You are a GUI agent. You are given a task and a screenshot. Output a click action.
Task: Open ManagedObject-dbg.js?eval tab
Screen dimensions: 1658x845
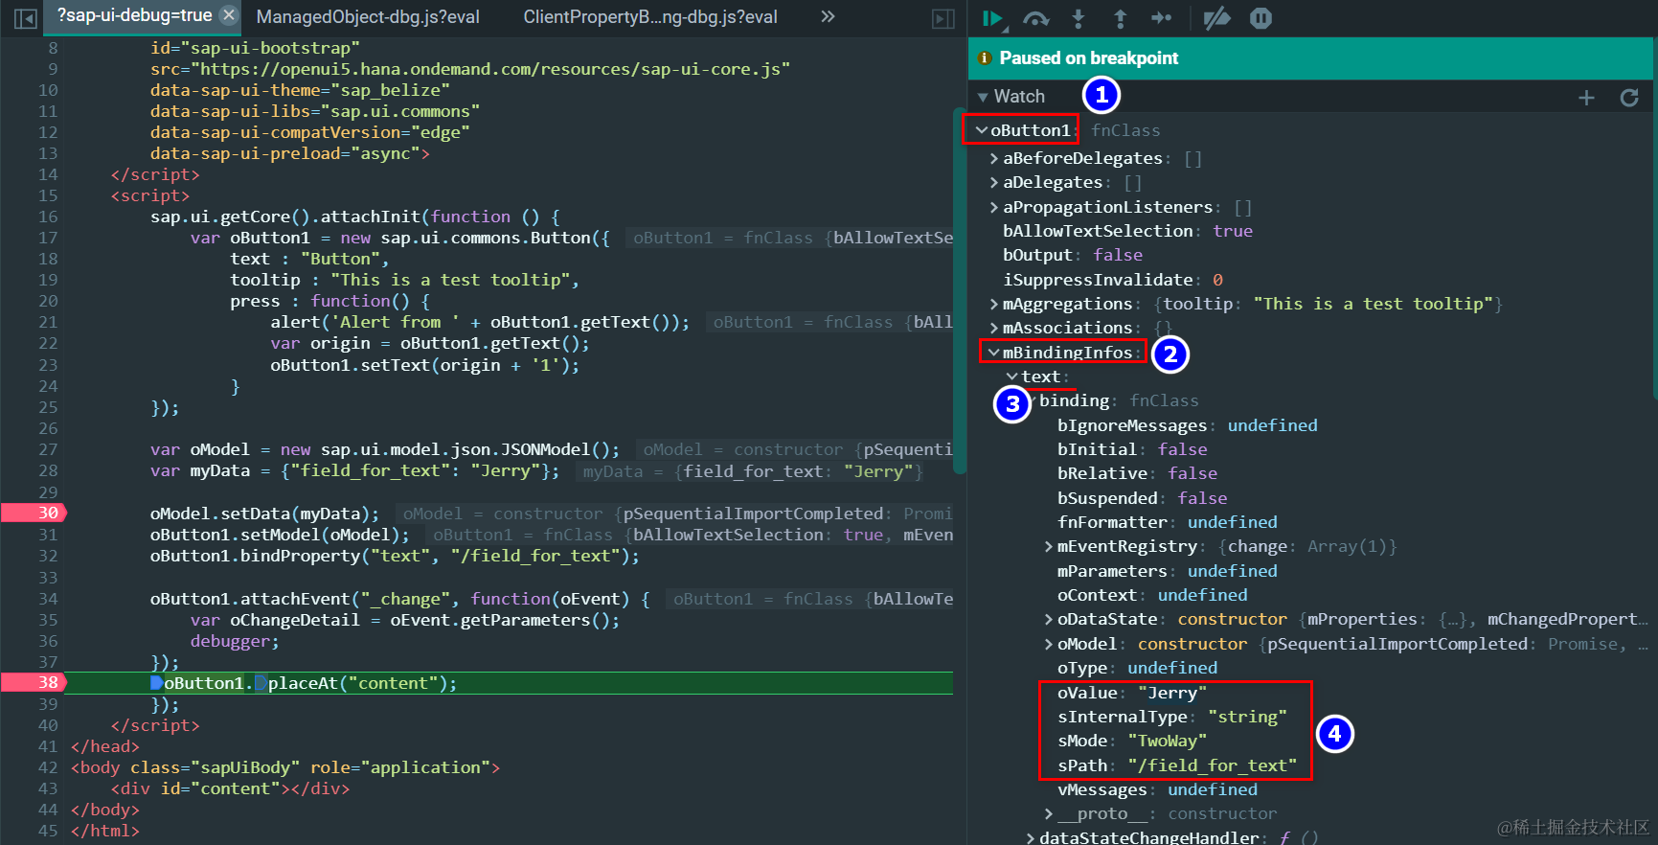[x=368, y=16]
